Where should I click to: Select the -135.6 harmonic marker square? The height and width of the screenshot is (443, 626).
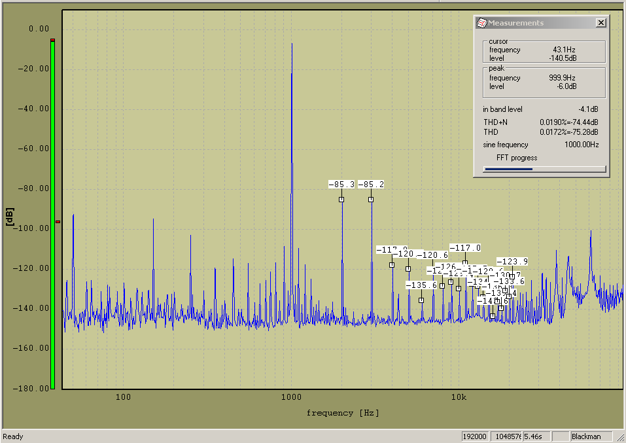click(x=421, y=300)
